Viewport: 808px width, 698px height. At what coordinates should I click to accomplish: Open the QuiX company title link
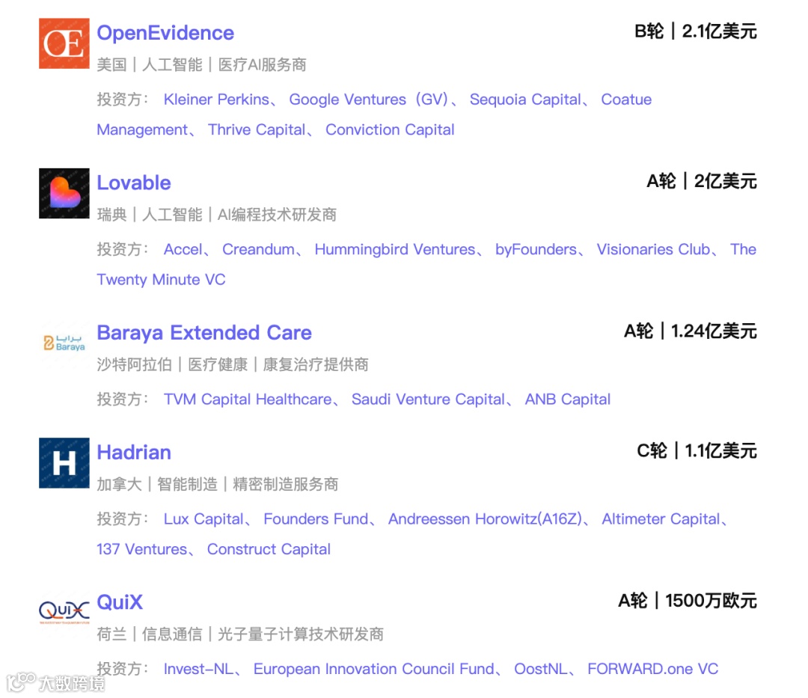120,602
